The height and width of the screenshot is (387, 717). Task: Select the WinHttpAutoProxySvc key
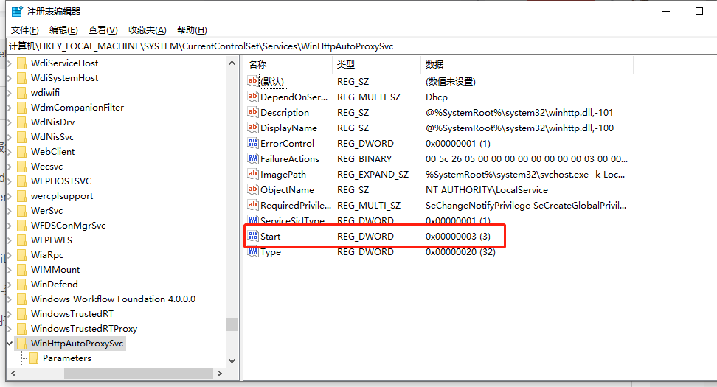[x=77, y=343]
